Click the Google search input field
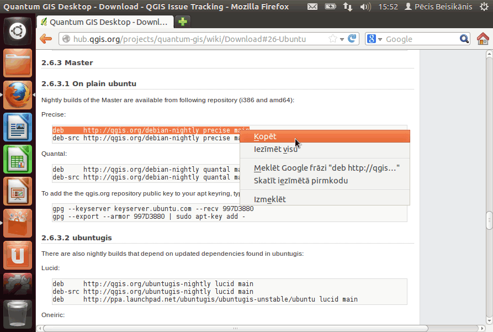This screenshot has height=332, width=493. click(421, 39)
